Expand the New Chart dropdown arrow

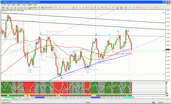[4, 8]
